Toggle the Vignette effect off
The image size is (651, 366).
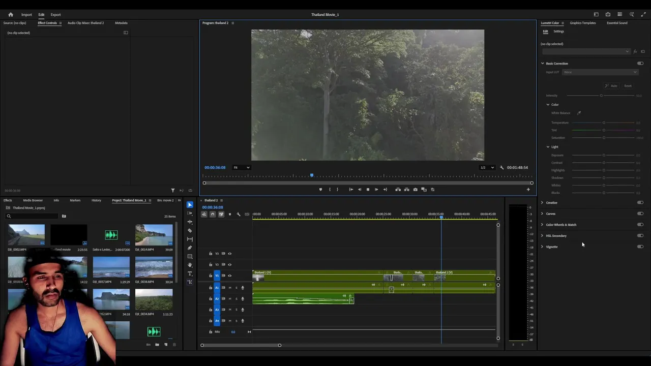[640, 247]
